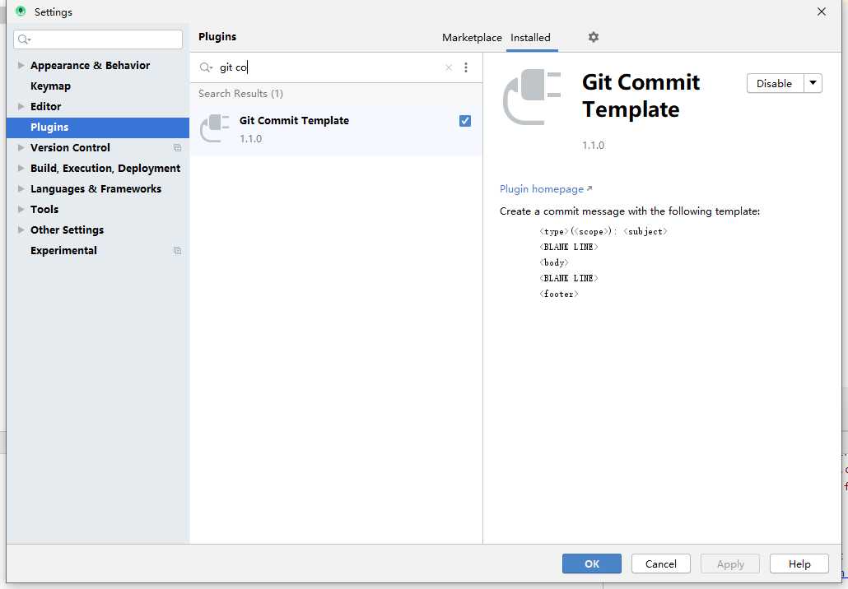Click the Git Commit Template list icon
This screenshot has width=848, height=589.
[215, 128]
